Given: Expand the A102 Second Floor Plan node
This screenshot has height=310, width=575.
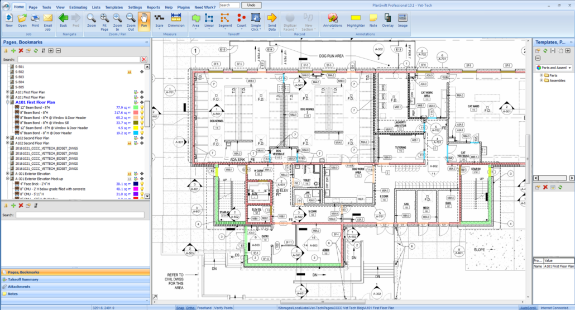Looking at the screenshot, I should tap(8, 138).
